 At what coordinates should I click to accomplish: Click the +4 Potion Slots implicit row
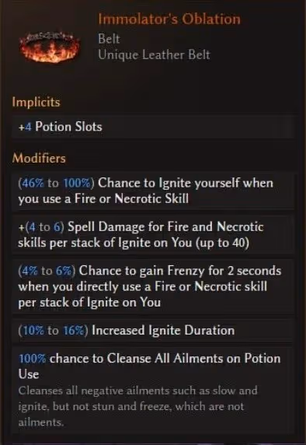[153, 127]
